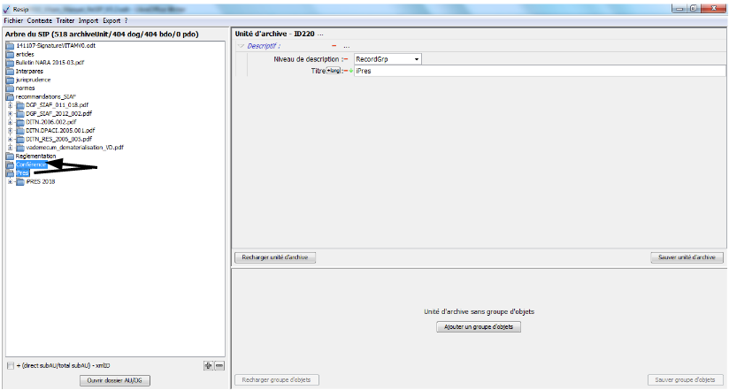Screen dimensions: 729x390
Task: Expand the iPRES 2018 tree node
Action: [10, 182]
